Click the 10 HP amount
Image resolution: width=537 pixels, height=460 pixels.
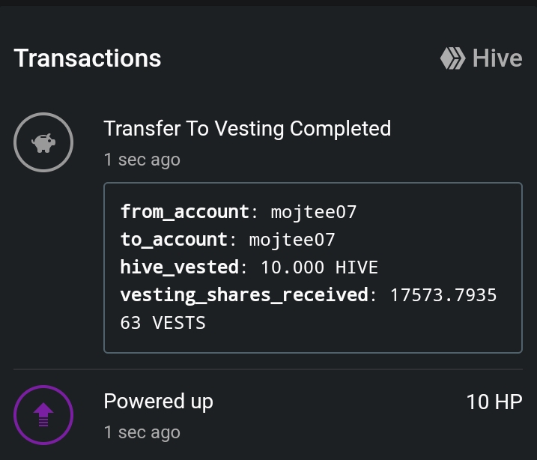[x=494, y=402]
